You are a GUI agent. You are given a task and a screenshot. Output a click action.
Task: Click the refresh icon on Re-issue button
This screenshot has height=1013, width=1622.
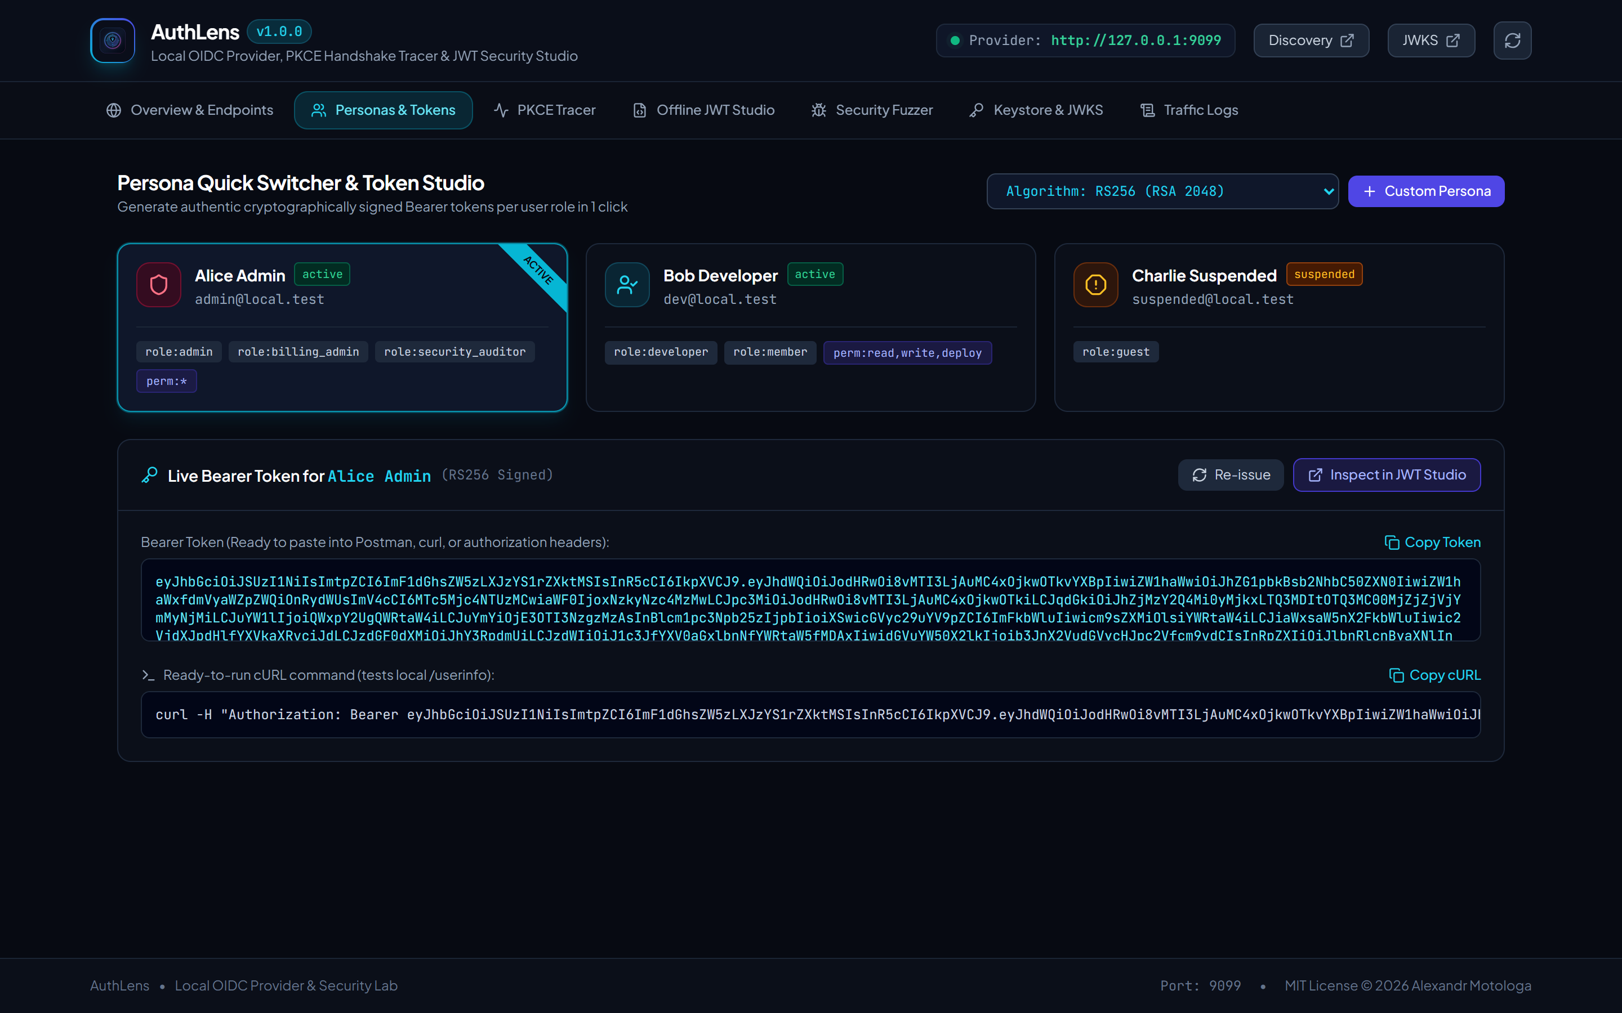[x=1199, y=475]
